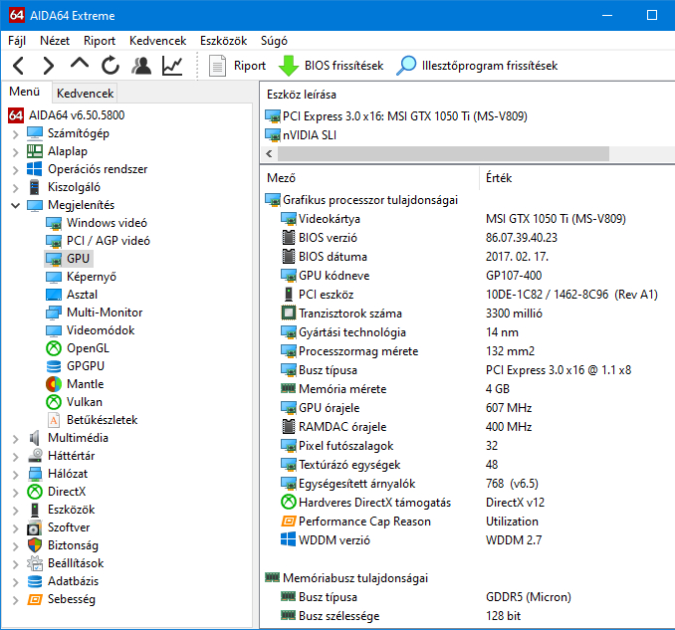Viewport: 675px width, 630px height.
Task: Expand the Kiszolgáló tree node
Action: (x=16, y=188)
